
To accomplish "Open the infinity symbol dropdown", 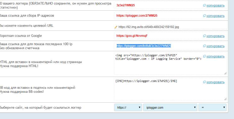I will 213,107.
